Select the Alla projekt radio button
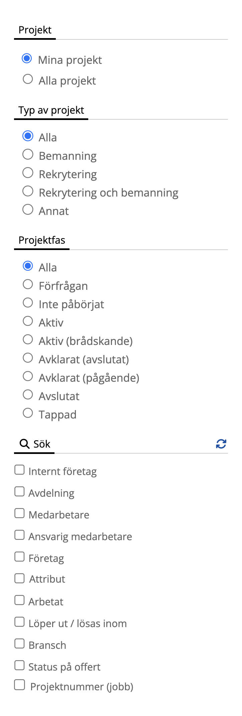The image size is (242, 716). pos(28,79)
